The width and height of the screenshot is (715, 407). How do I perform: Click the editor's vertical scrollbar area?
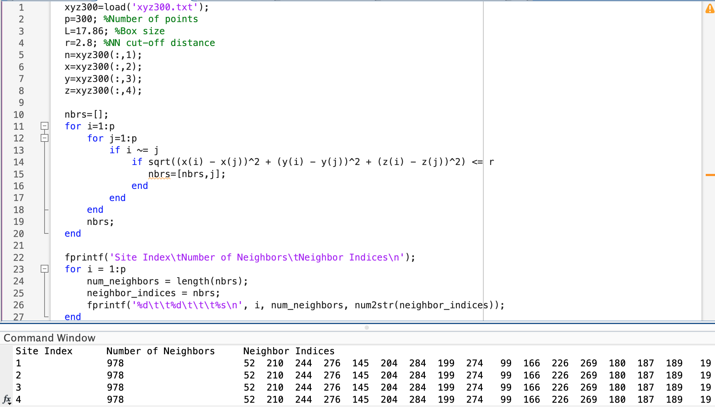point(699,160)
